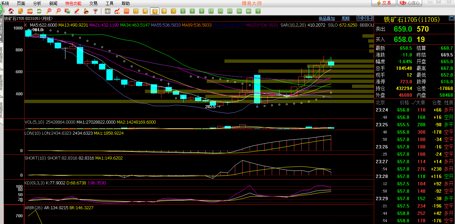Viewport: 455px width, 224px height.
Task: Open the filter funnel icon
Action: pos(96,11)
